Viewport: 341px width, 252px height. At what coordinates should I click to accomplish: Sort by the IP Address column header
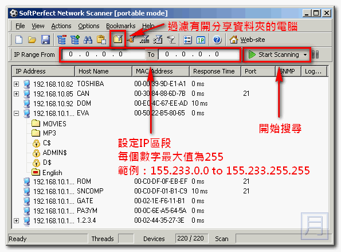43,71
